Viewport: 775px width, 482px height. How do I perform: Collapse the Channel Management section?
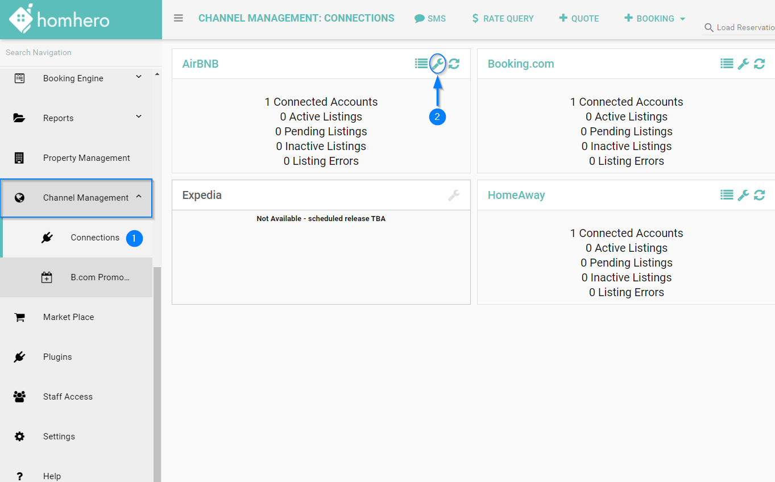click(139, 197)
